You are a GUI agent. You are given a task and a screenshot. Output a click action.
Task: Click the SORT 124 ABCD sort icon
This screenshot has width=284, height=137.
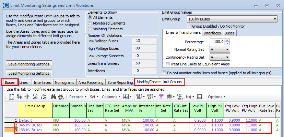pyautogui.click(x=180, y=97)
